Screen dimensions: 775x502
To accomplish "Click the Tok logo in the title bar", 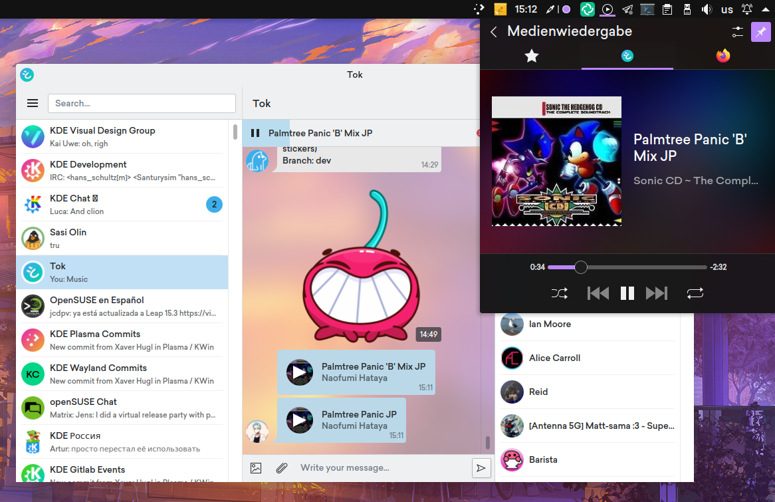I will click(27, 74).
